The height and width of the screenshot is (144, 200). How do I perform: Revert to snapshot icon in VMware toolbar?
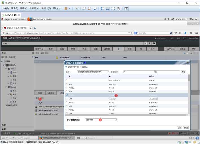click(90, 8)
